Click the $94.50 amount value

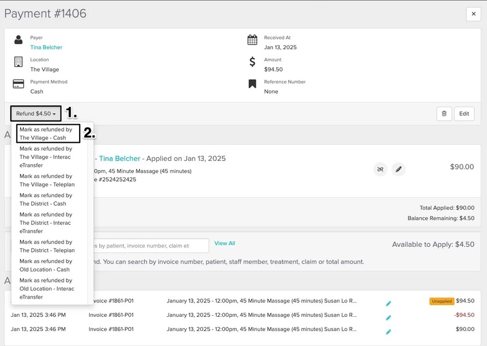pyautogui.click(x=273, y=69)
